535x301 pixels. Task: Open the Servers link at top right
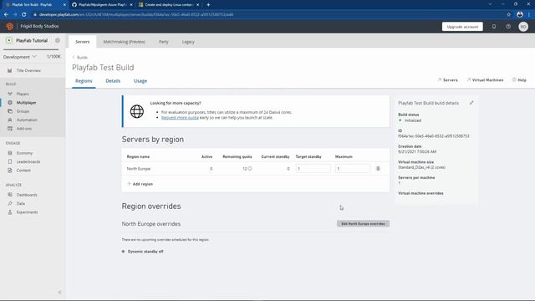click(x=448, y=80)
